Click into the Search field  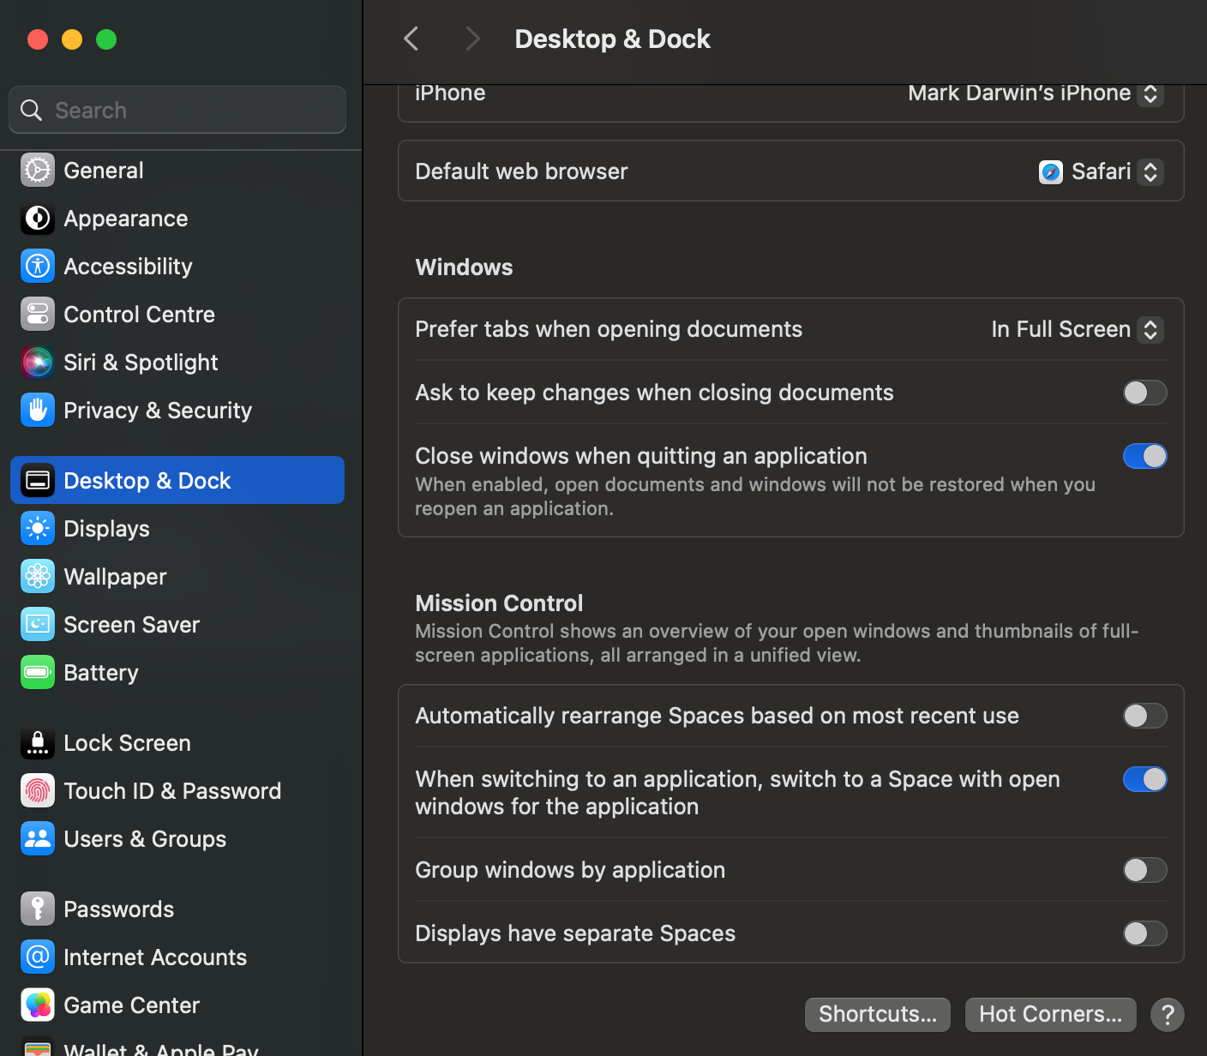click(x=177, y=110)
